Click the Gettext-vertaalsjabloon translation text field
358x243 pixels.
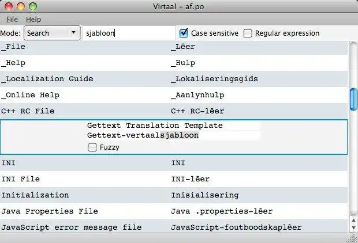173,136
